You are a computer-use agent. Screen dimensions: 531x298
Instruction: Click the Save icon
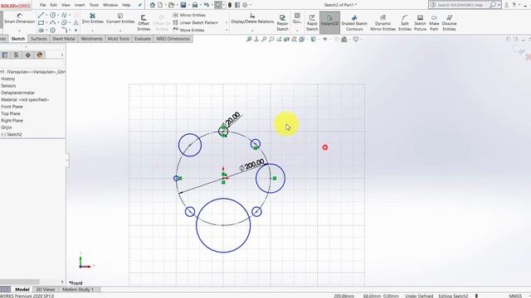pyautogui.click(x=183, y=5)
